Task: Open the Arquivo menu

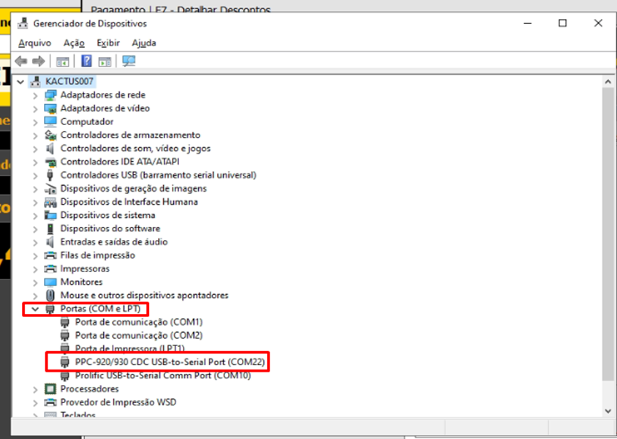Action: (34, 43)
